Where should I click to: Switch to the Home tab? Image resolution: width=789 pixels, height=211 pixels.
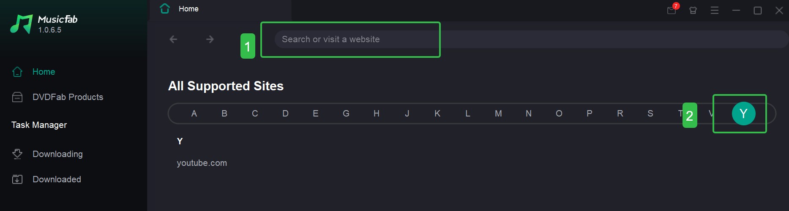[x=188, y=9]
